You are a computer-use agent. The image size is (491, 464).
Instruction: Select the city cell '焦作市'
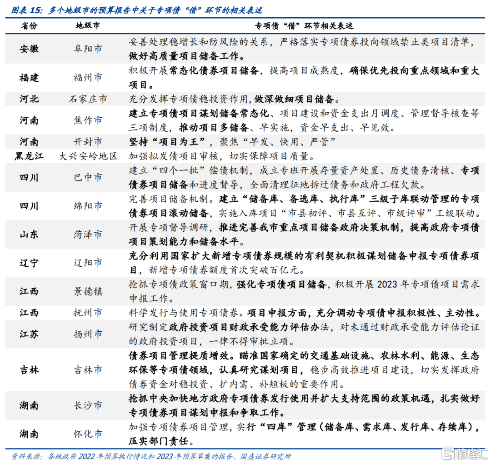[88, 120]
